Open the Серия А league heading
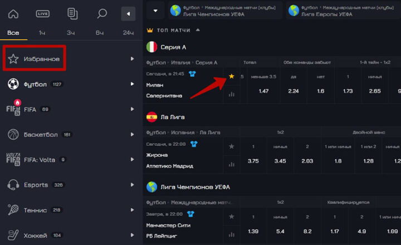401x245 pixels. pyautogui.click(x=173, y=47)
